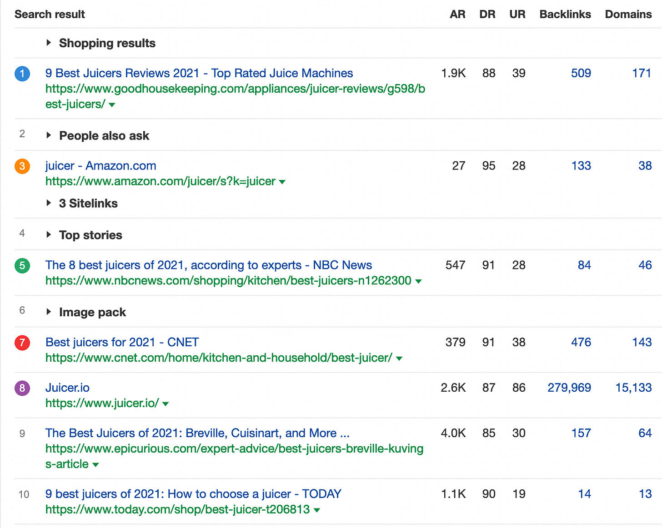
Task: Open dropdown arrow next to nbcnews URL
Action: pos(418,282)
